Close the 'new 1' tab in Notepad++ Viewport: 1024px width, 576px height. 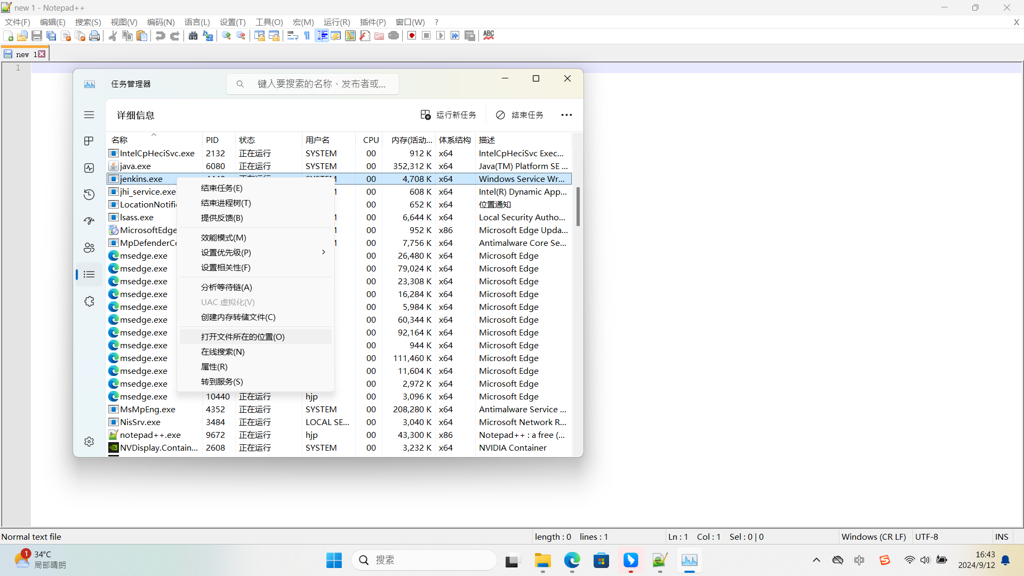point(42,54)
